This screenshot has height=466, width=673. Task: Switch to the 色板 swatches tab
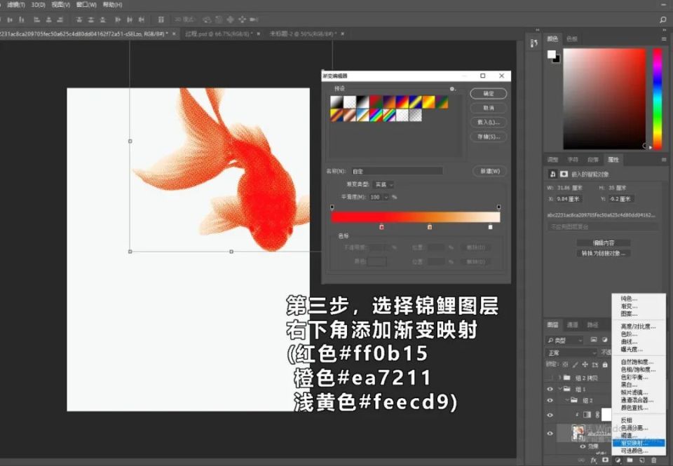[x=572, y=39]
